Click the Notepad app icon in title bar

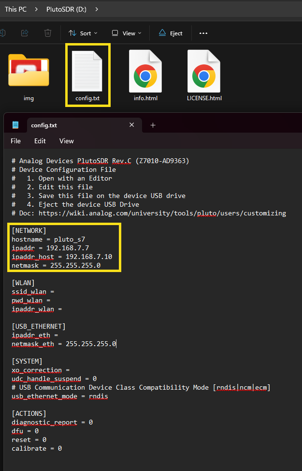(15, 125)
